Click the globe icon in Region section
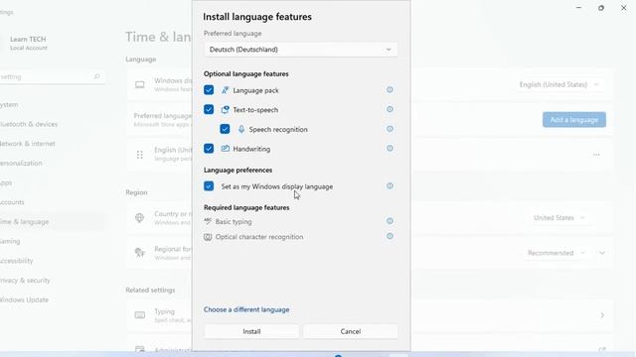The height and width of the screenshot is (357, 636). [x=139, y=218]
